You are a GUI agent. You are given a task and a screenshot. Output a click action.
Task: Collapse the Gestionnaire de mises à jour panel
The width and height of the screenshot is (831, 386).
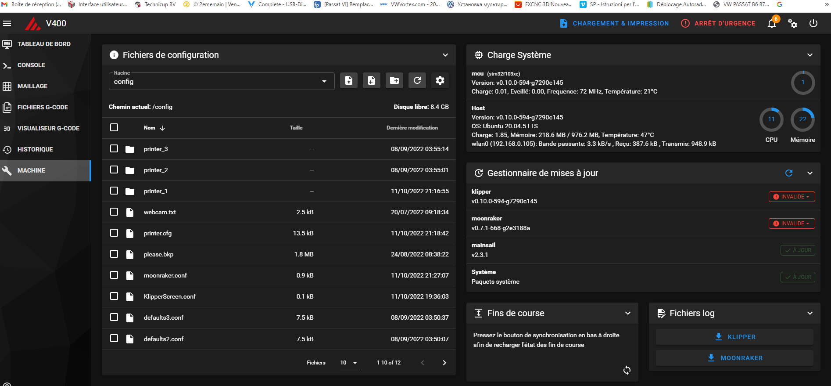click(810, 173)
